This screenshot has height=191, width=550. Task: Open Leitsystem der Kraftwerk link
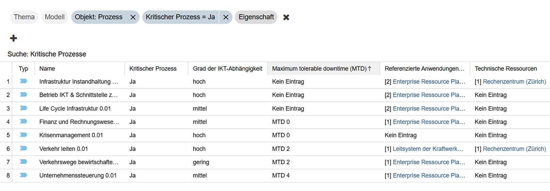pyautogui.click(x=428, y=149)
